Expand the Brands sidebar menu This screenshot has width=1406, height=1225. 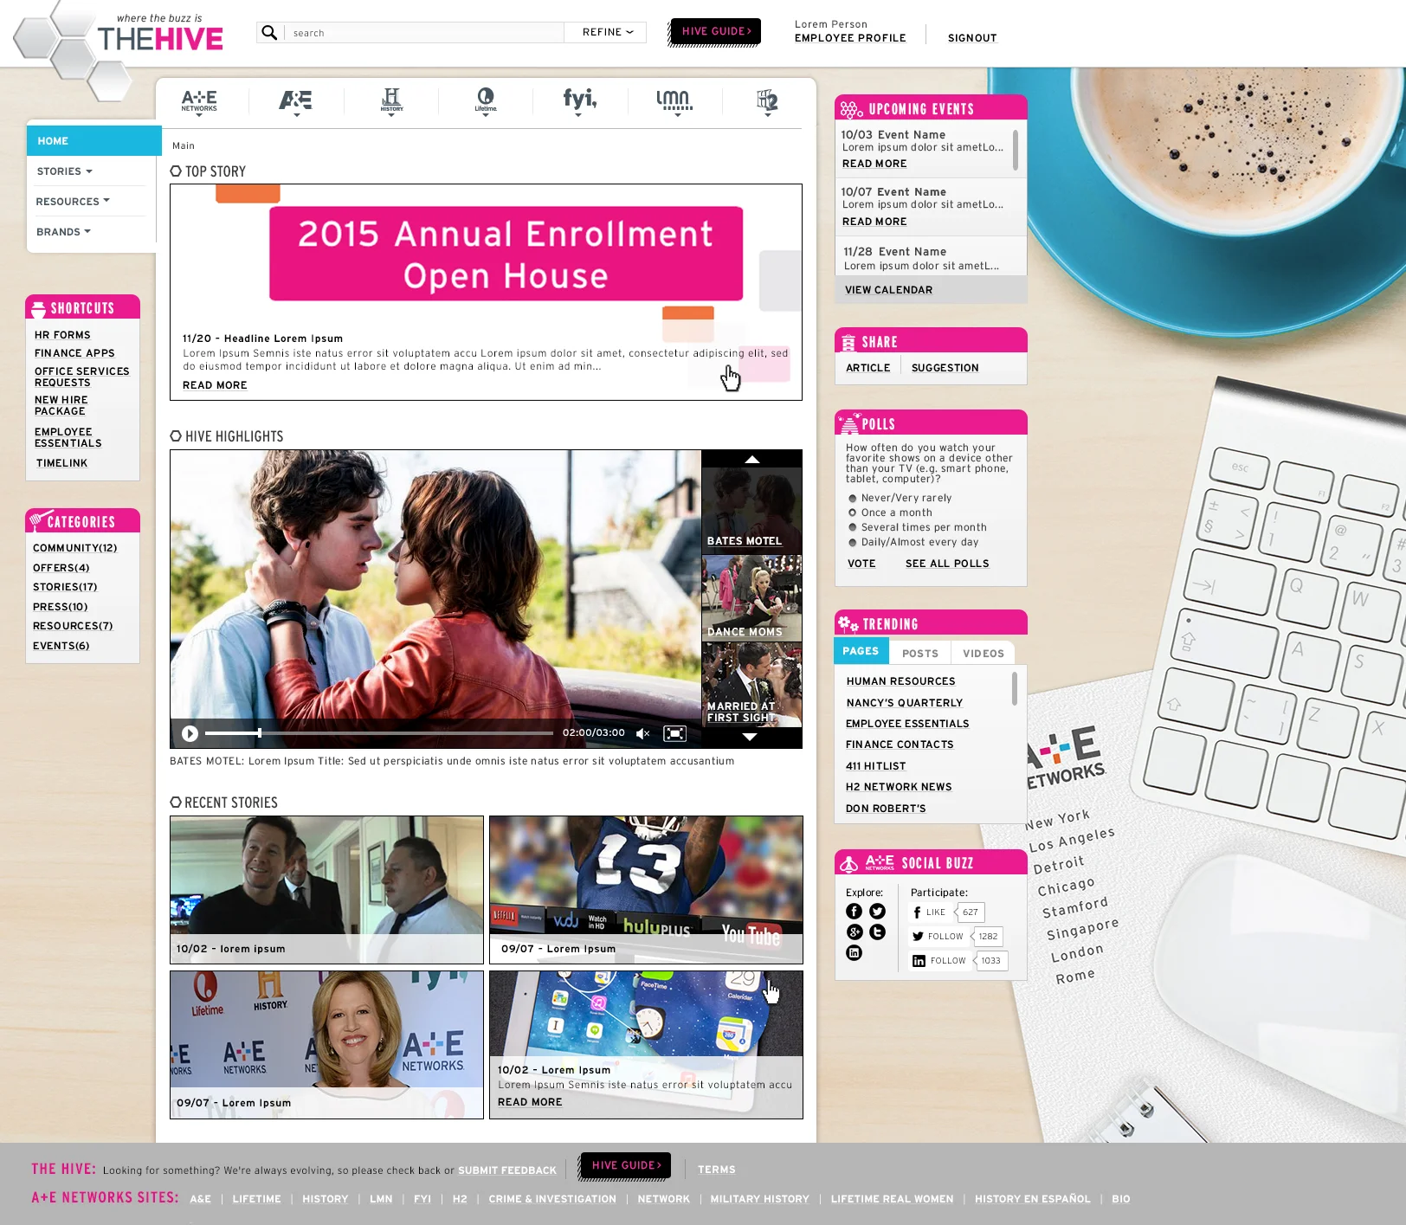[63, 232]
